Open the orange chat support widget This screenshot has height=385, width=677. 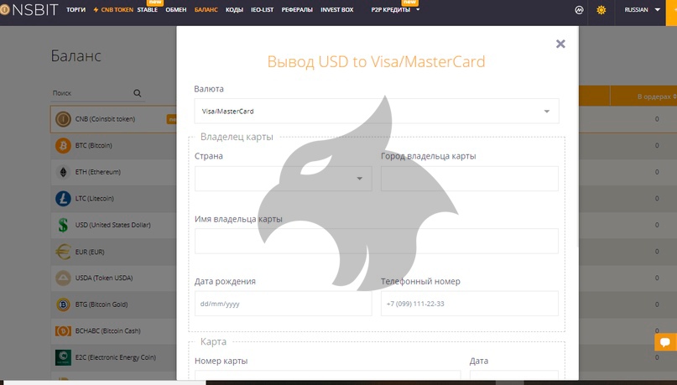pyautogui.click(x=665, y=342)
